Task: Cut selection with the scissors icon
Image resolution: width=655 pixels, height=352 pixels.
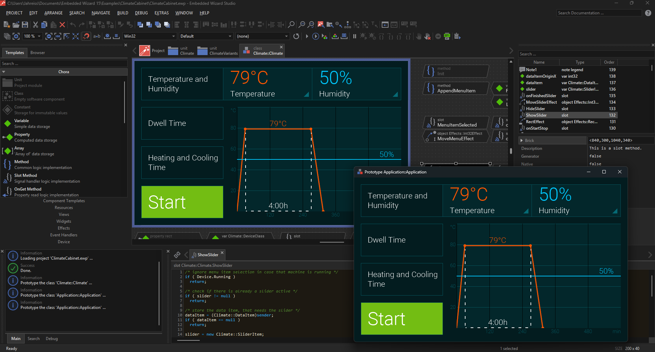Action: coord(35,25)
